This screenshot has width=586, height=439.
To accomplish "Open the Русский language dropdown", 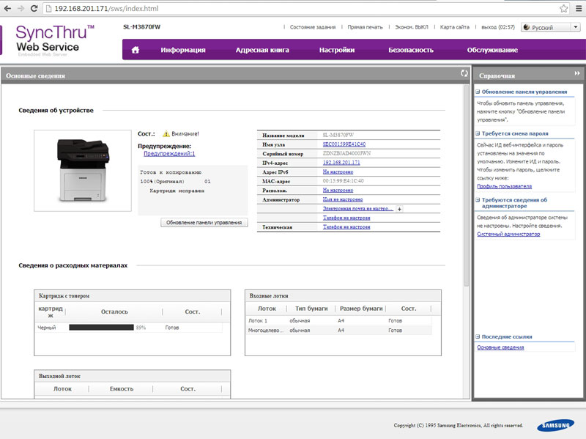I will pyautogui.click(x=551, y=27).
